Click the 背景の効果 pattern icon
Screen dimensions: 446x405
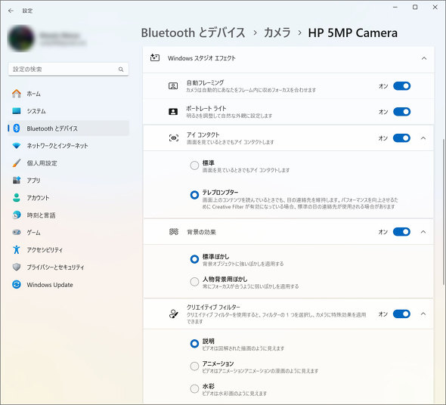pos(174,232)
